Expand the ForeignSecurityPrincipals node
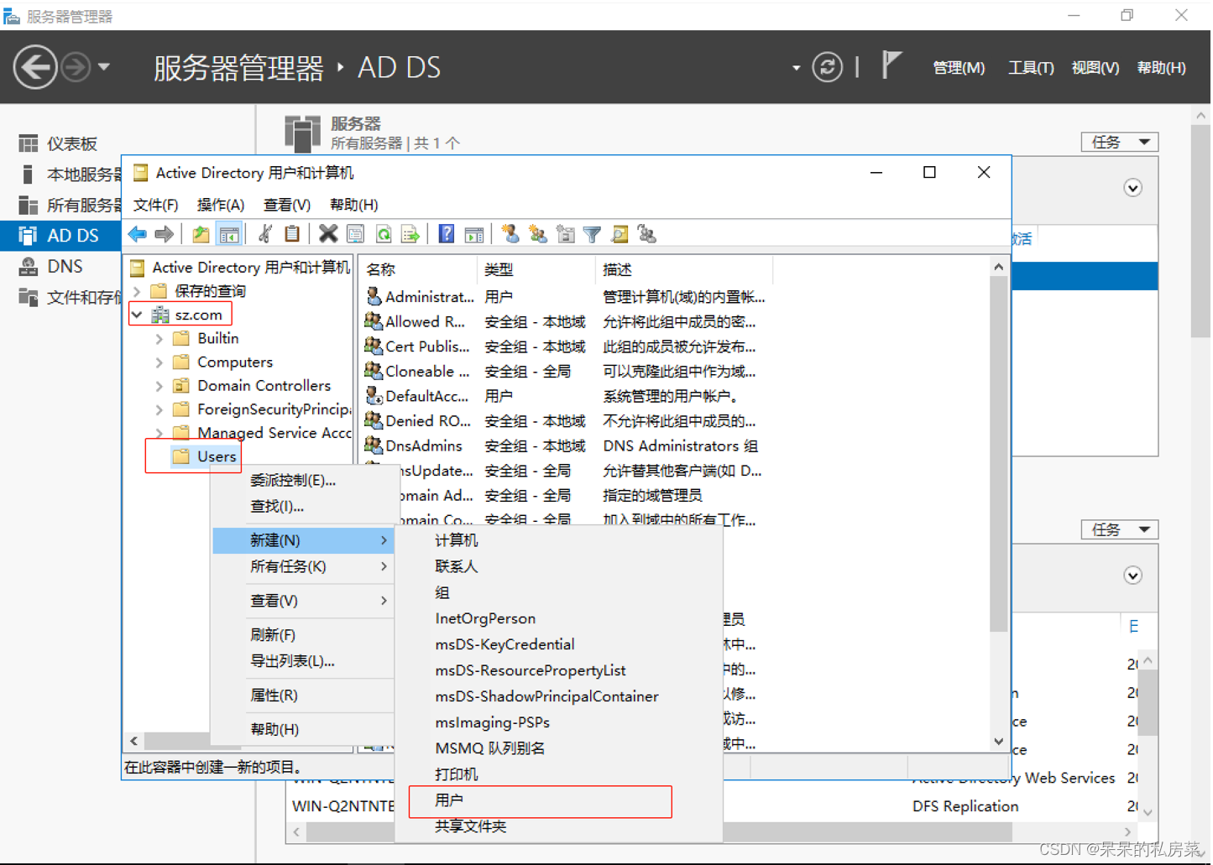Image resolution: width=1213 pixels, height=865 pixels. click(159, 409)
